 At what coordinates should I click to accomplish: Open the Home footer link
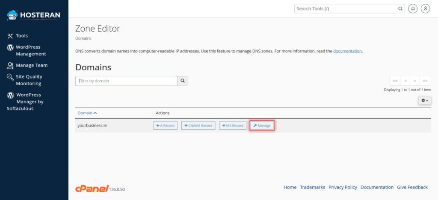[x=290, y=187]
